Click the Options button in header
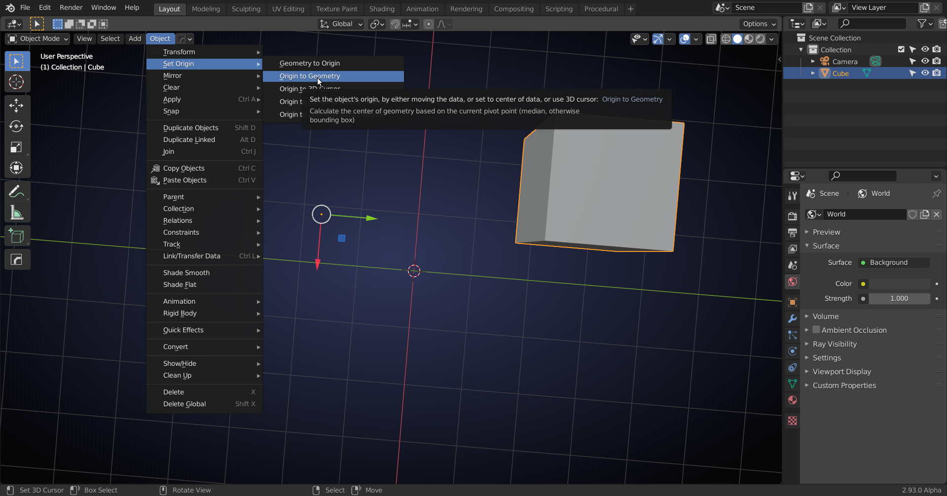This screenshot has width=947, height=496. coord(759,24)
